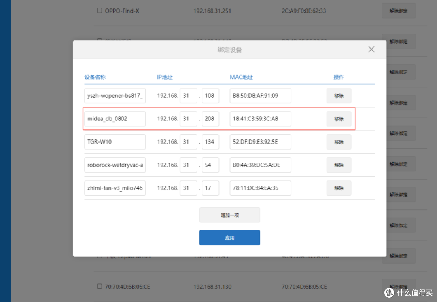
Task: Edit device name TGR-W10
Action: [x=115, y=142]
